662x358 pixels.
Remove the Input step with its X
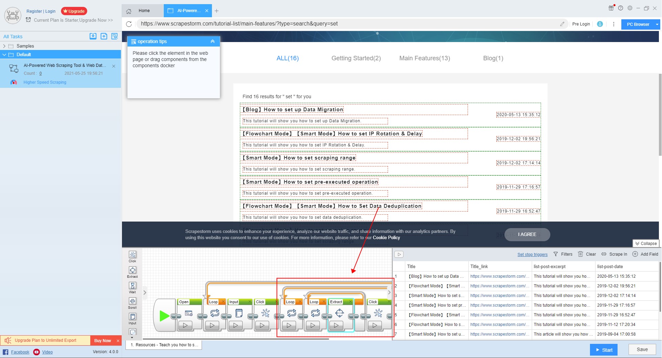250,302
